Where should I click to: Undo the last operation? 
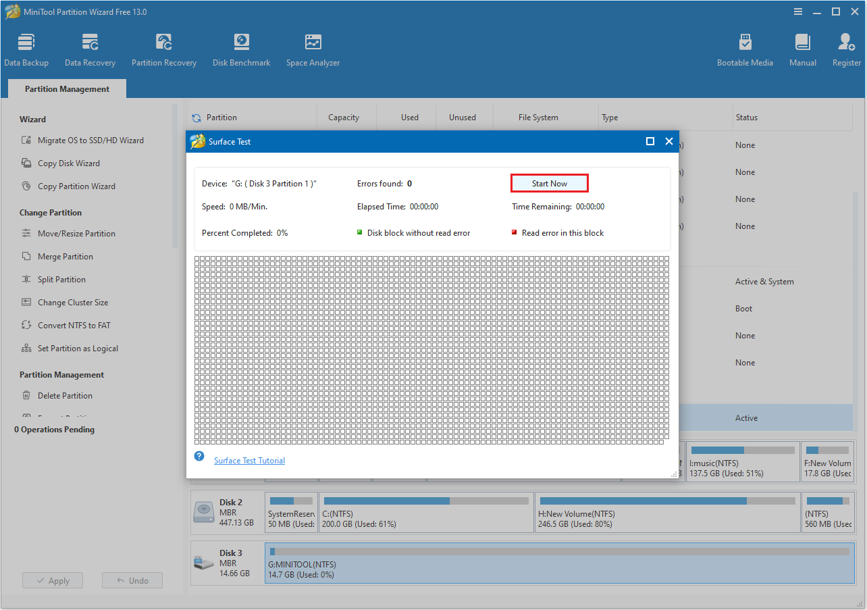pyautogui.click(x=132, y=580)
